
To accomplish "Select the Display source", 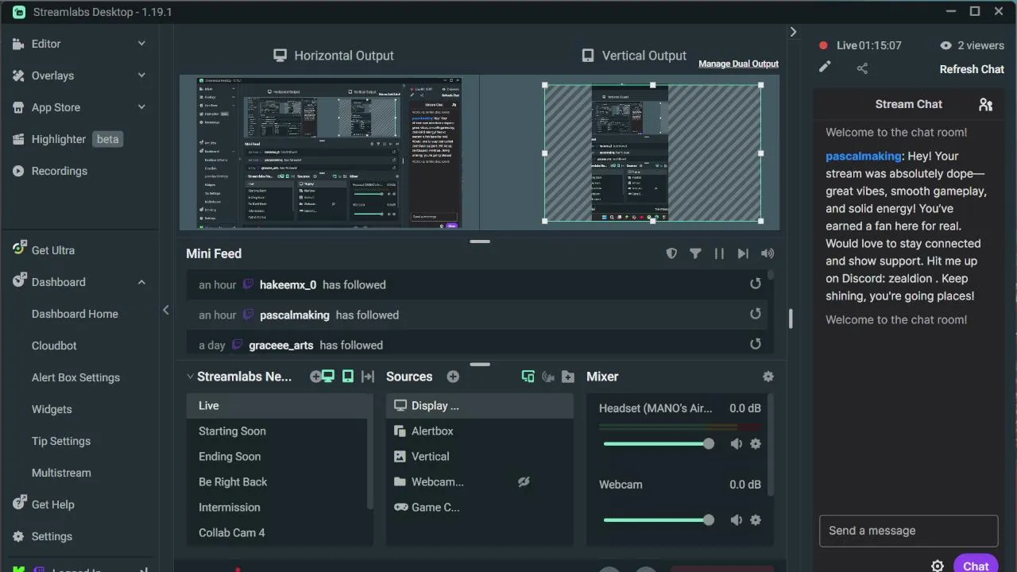I will coord(480,405).
